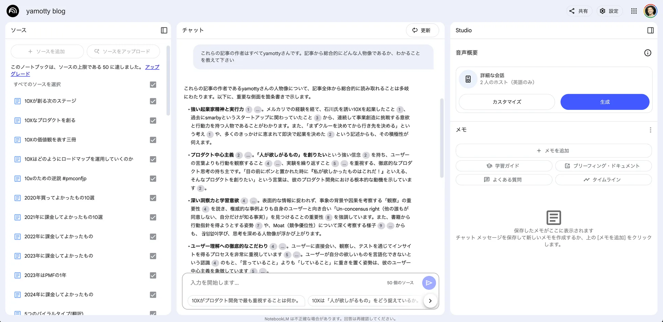Open the メモ options kebab menu
Screen dimensions: 663x322
point(651,130)
